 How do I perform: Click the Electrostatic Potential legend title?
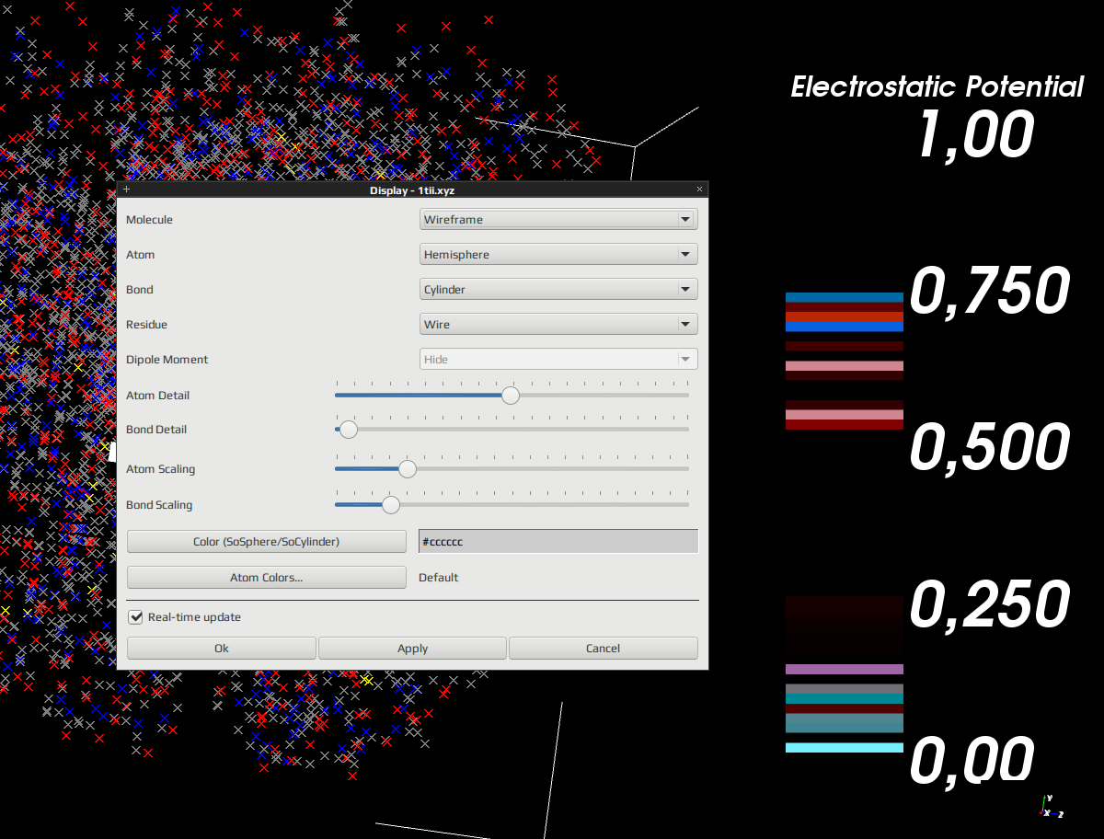tap(937, 87)
